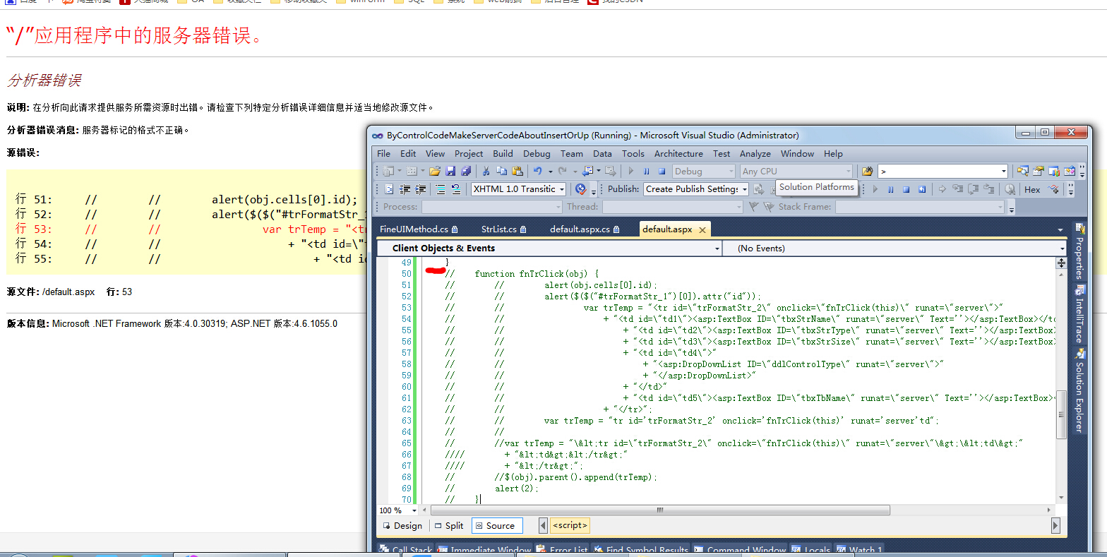1107x557 pixels.
Task: Switch to default.aspx.cs tab
Action: click(x=585, y=229)
